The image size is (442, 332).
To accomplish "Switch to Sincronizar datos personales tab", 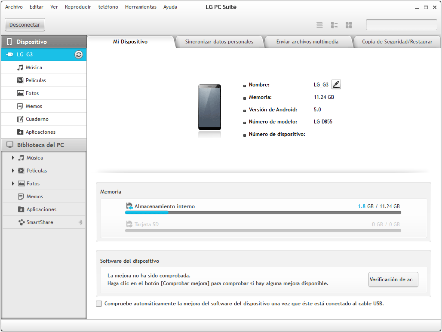I will (x=219, y=42).
